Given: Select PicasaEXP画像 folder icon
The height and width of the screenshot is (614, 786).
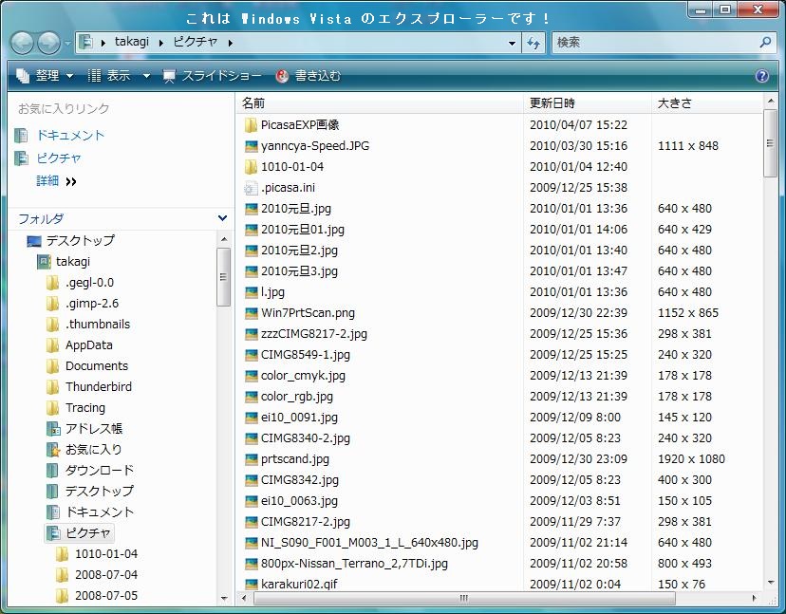Looking at the screenshot, I should click(251, 125).
